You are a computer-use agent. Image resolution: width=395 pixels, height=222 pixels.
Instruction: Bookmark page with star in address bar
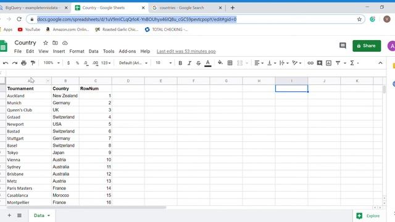tap(359, 19)
